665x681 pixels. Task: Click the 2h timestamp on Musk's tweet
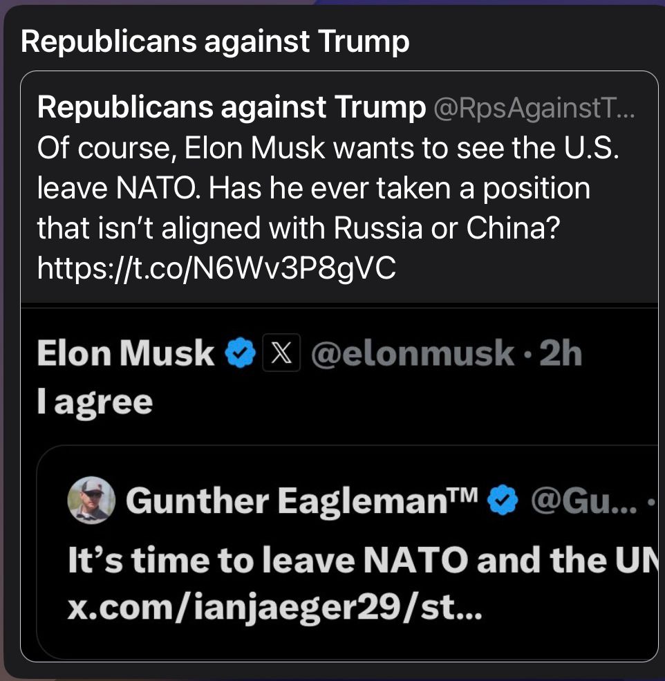click(x=561, y=353)
